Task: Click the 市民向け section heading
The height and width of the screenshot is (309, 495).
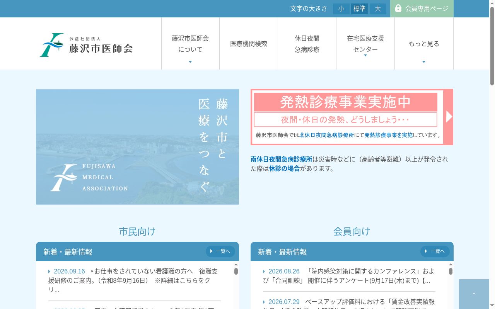Action: (x=137, y=231)
